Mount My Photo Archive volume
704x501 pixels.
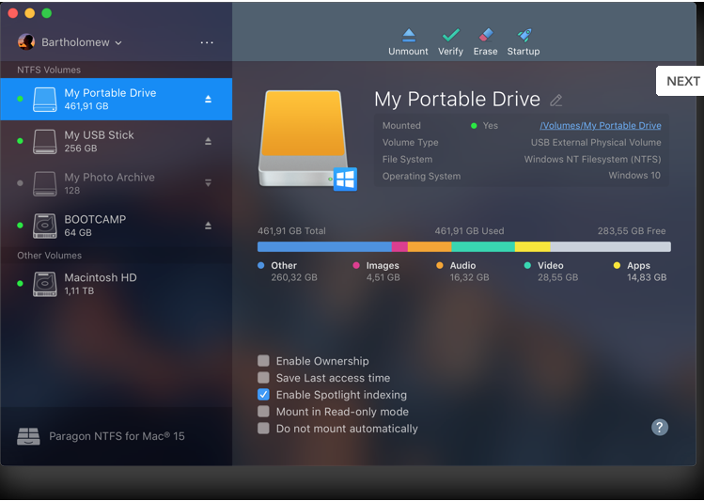[x=208, y=182]
